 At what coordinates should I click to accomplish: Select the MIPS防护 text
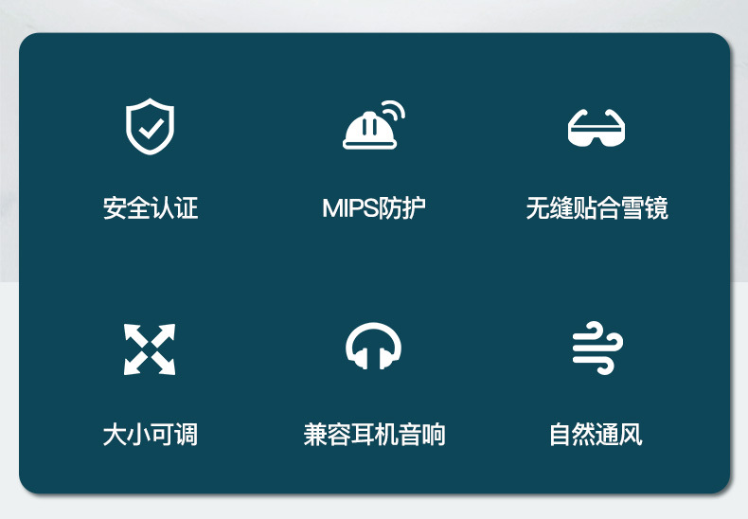(x=373, y=208)
